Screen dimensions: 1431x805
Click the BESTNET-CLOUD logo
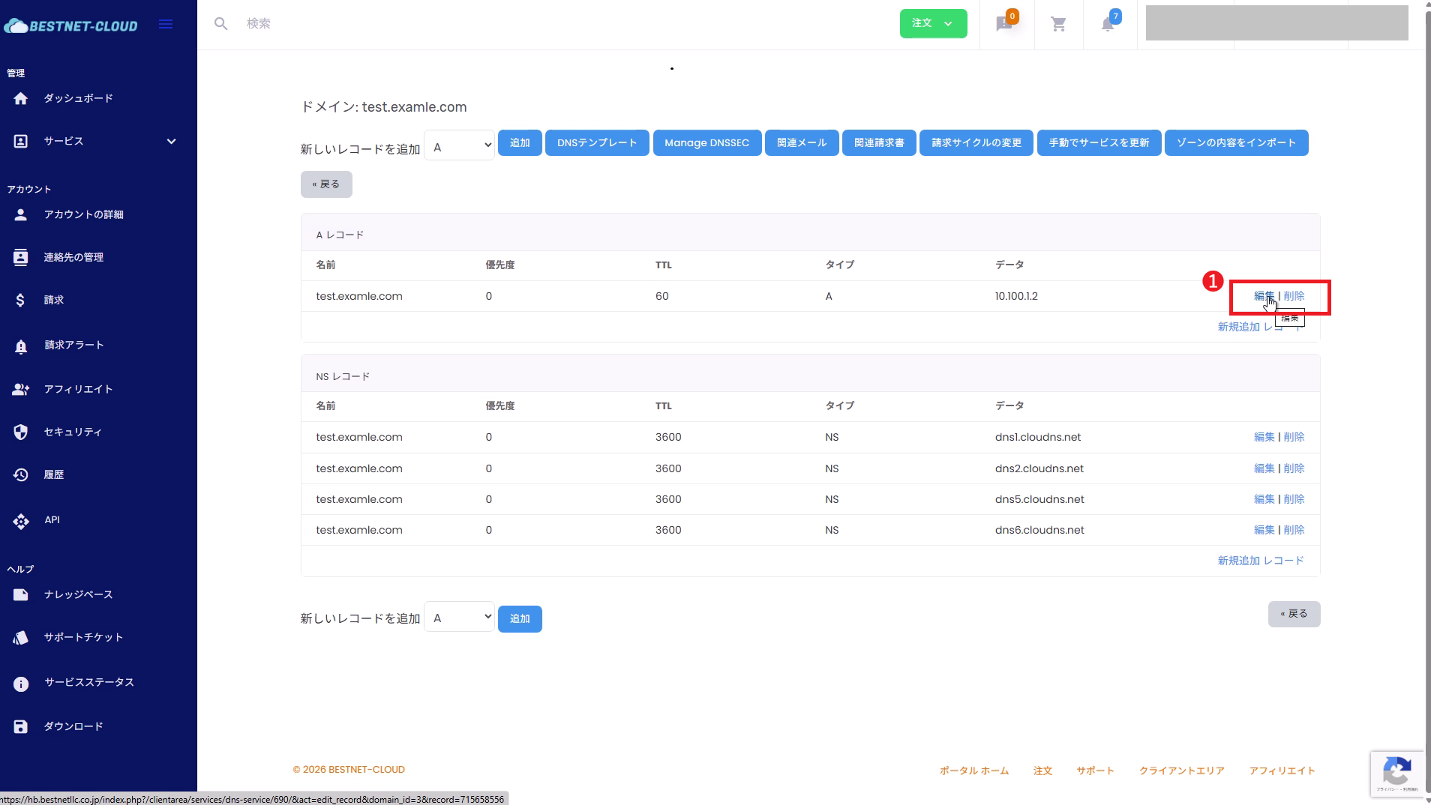[x=71, y=24]
